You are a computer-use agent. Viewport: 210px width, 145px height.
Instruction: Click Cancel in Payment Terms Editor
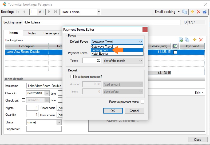134,111
